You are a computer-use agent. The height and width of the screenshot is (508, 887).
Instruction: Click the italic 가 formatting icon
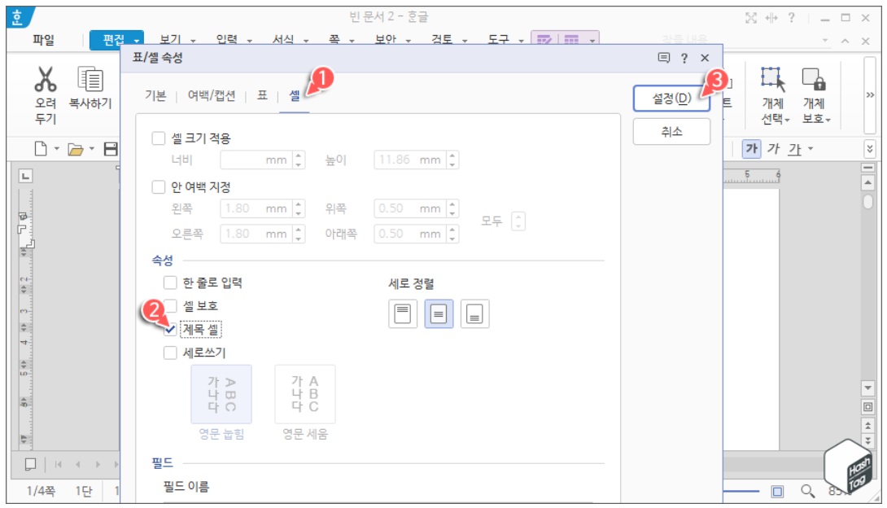tap(773, 149)
